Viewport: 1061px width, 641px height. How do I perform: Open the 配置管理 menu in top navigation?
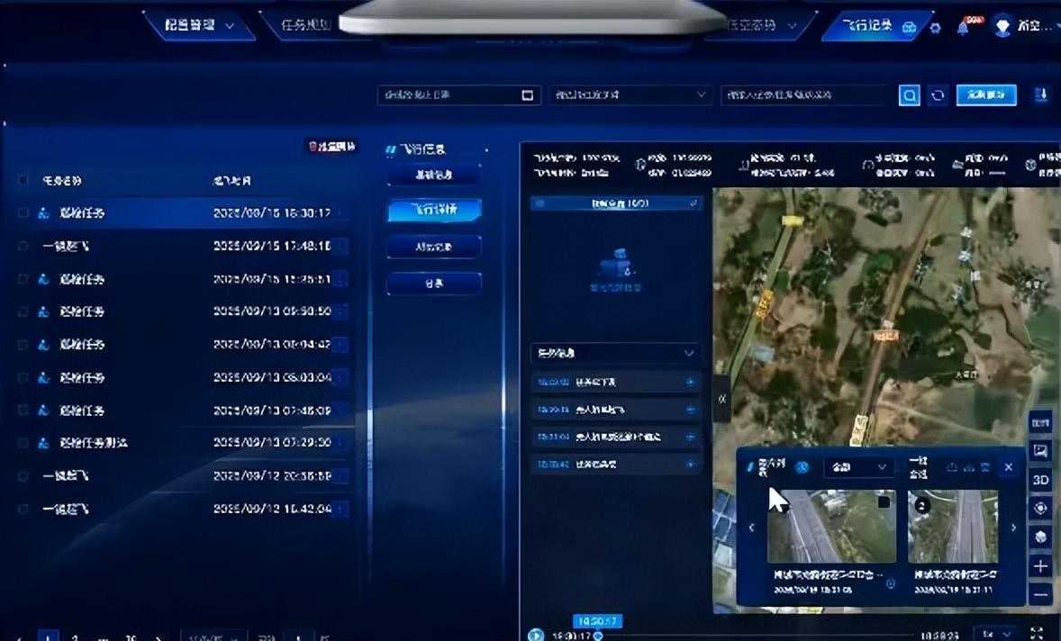coord(200,26)
